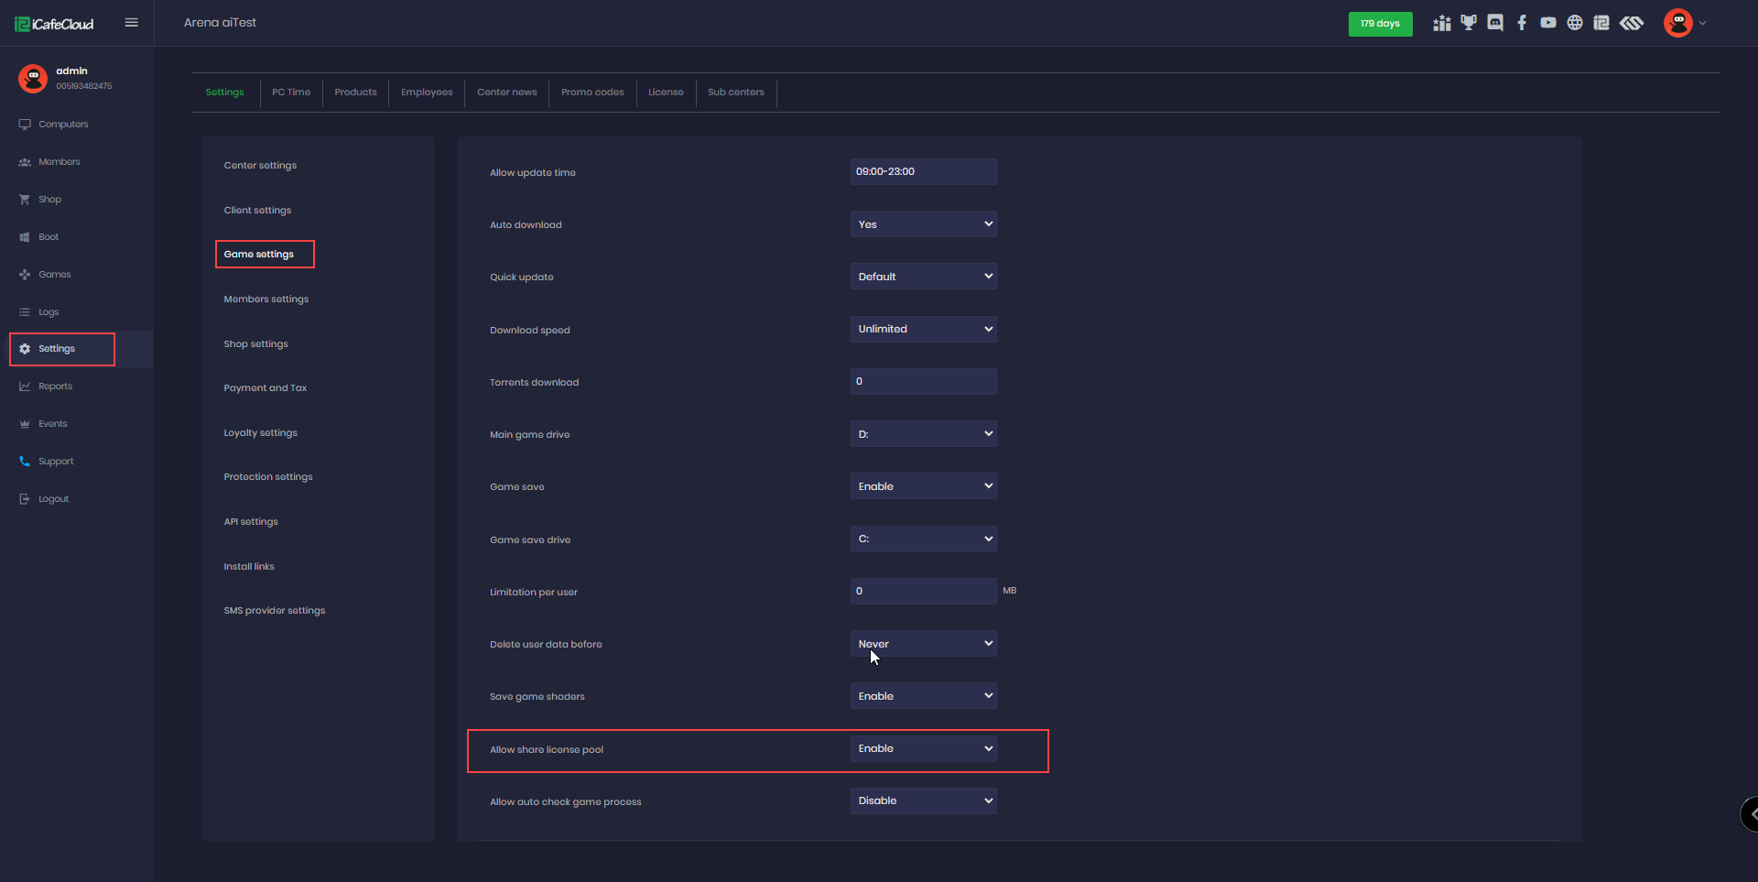Screen dimensions: 1758x882
Task: Change the Game save Enable selector
Action: pos(923,486)
